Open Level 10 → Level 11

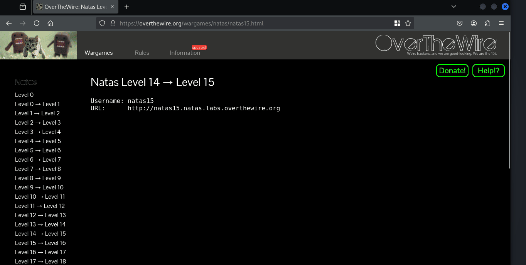[40, 197]
